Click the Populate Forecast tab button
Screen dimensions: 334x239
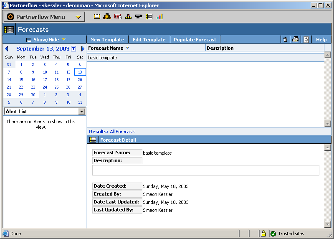click(x=195, y=40)
